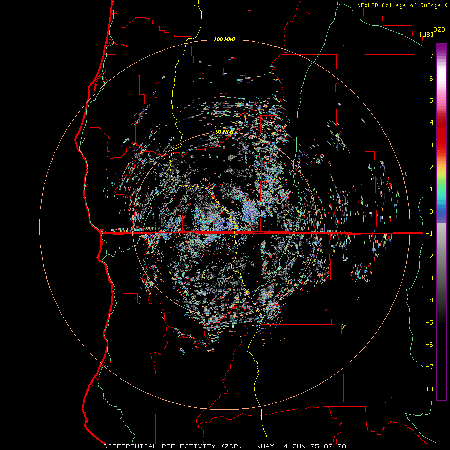Click the -4 dB mark on the color scale

[429, 300]
